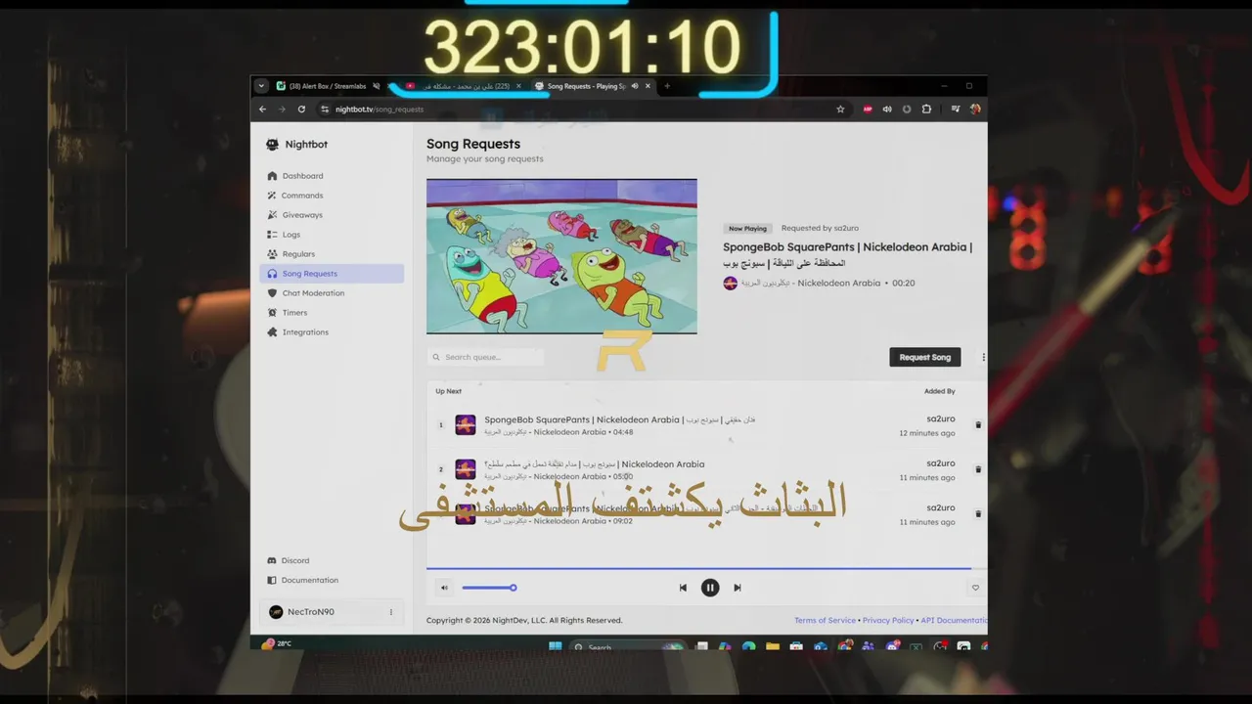Click the taskbar Search box
Image resolution: width=1252 pixels, height=704 pixels.
(626, 646)
